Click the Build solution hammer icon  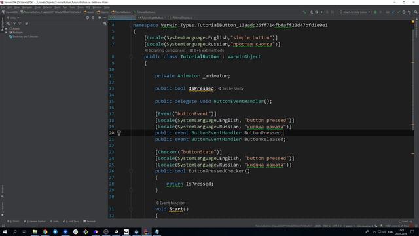304,12
